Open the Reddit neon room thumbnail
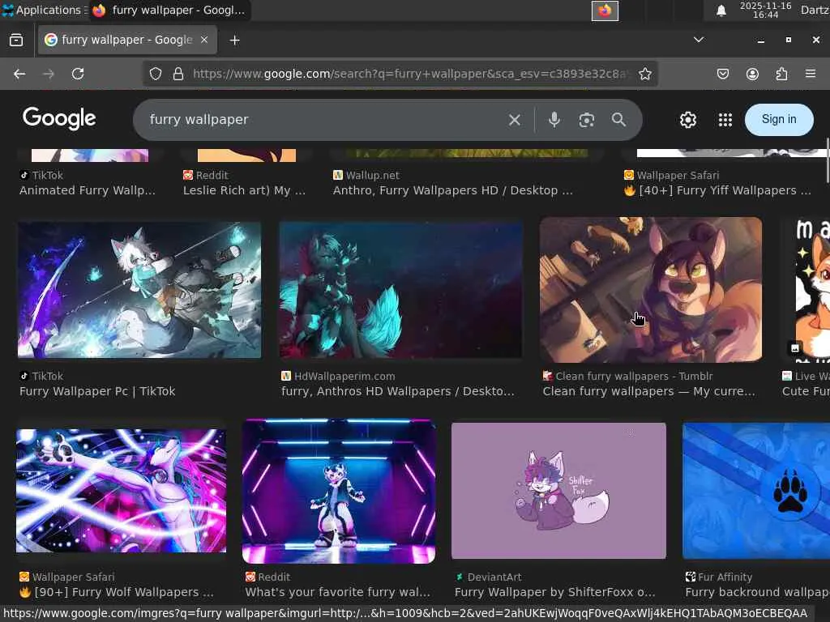Screen dimensions: 830x622 339,491
